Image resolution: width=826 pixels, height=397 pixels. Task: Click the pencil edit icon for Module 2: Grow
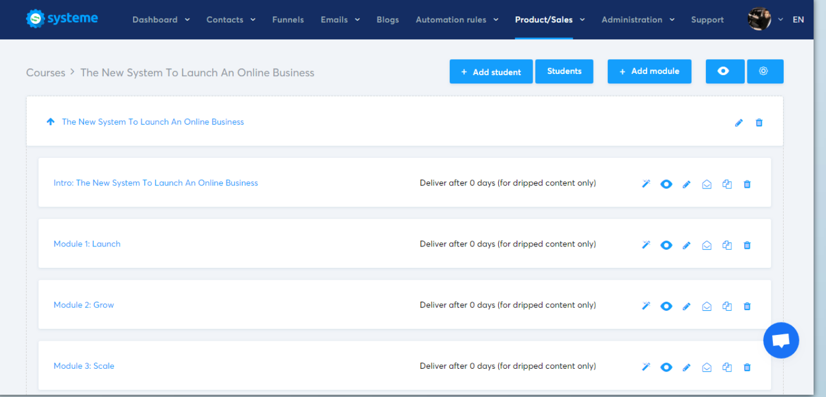pyautogui.click(x=687, y=306)
